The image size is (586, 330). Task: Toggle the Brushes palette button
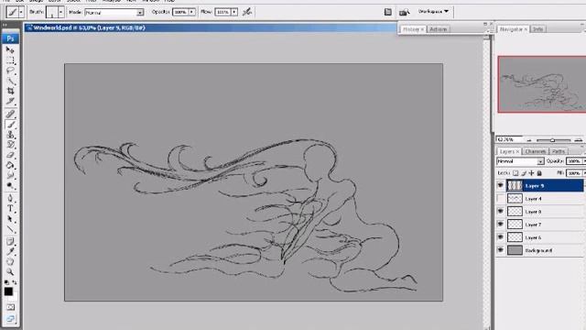[388, 12]
